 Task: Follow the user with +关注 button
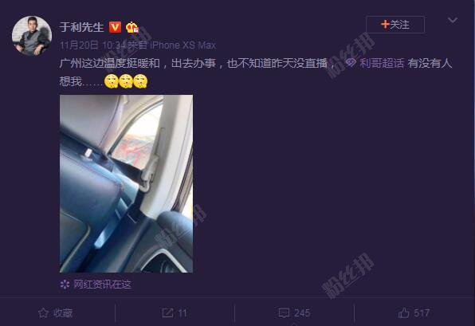coord(395,25)
